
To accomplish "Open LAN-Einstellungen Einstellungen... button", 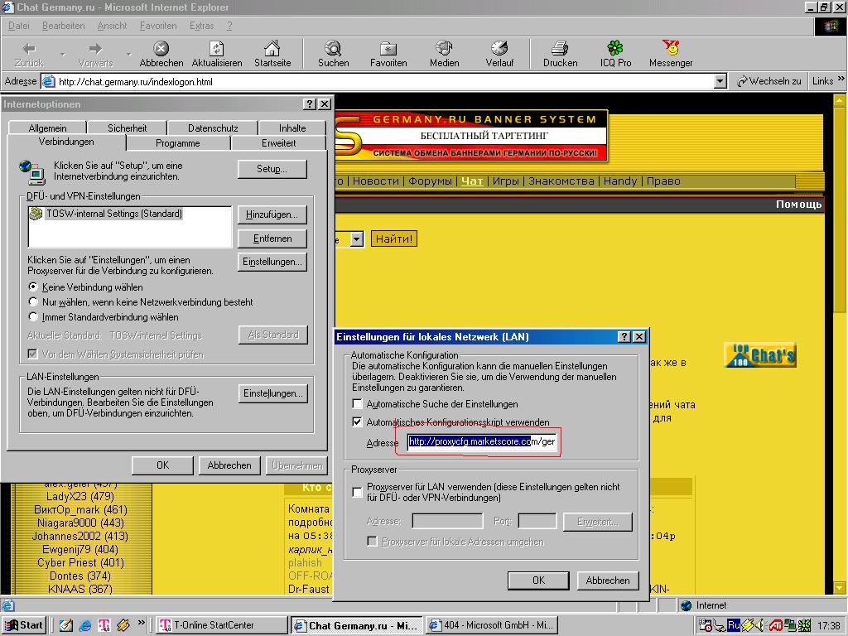I will pyautogui.click(x=272, y=393).
